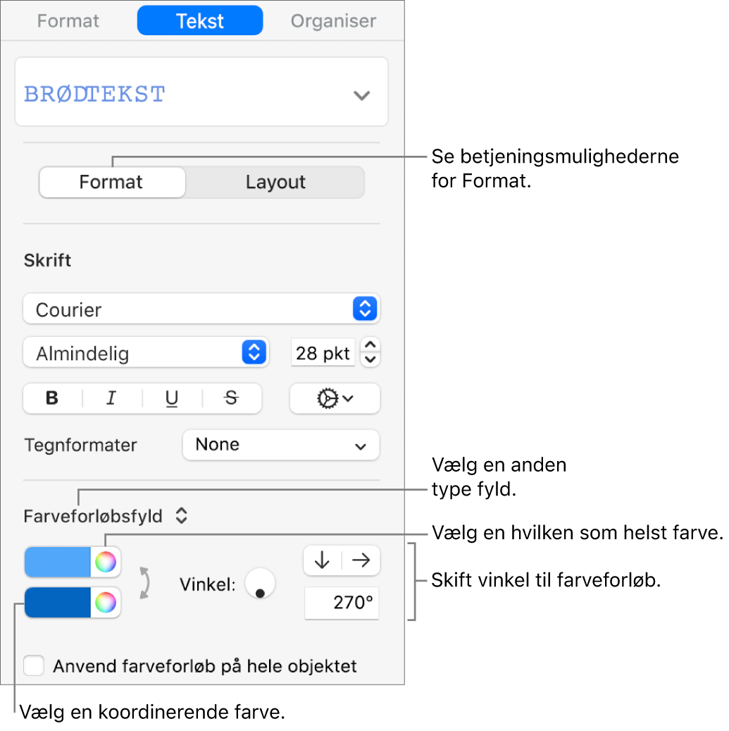Set gradient direction to rightward arrow
729x731 pixels.
[x=361, y=560]
